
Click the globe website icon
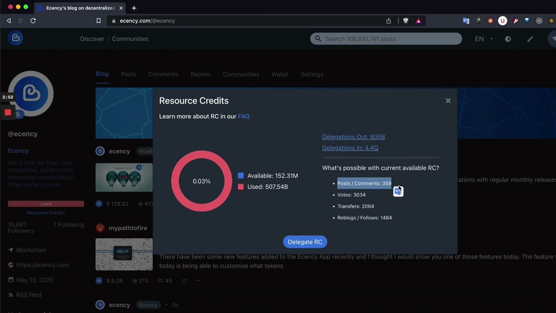(x=11, y=265)
